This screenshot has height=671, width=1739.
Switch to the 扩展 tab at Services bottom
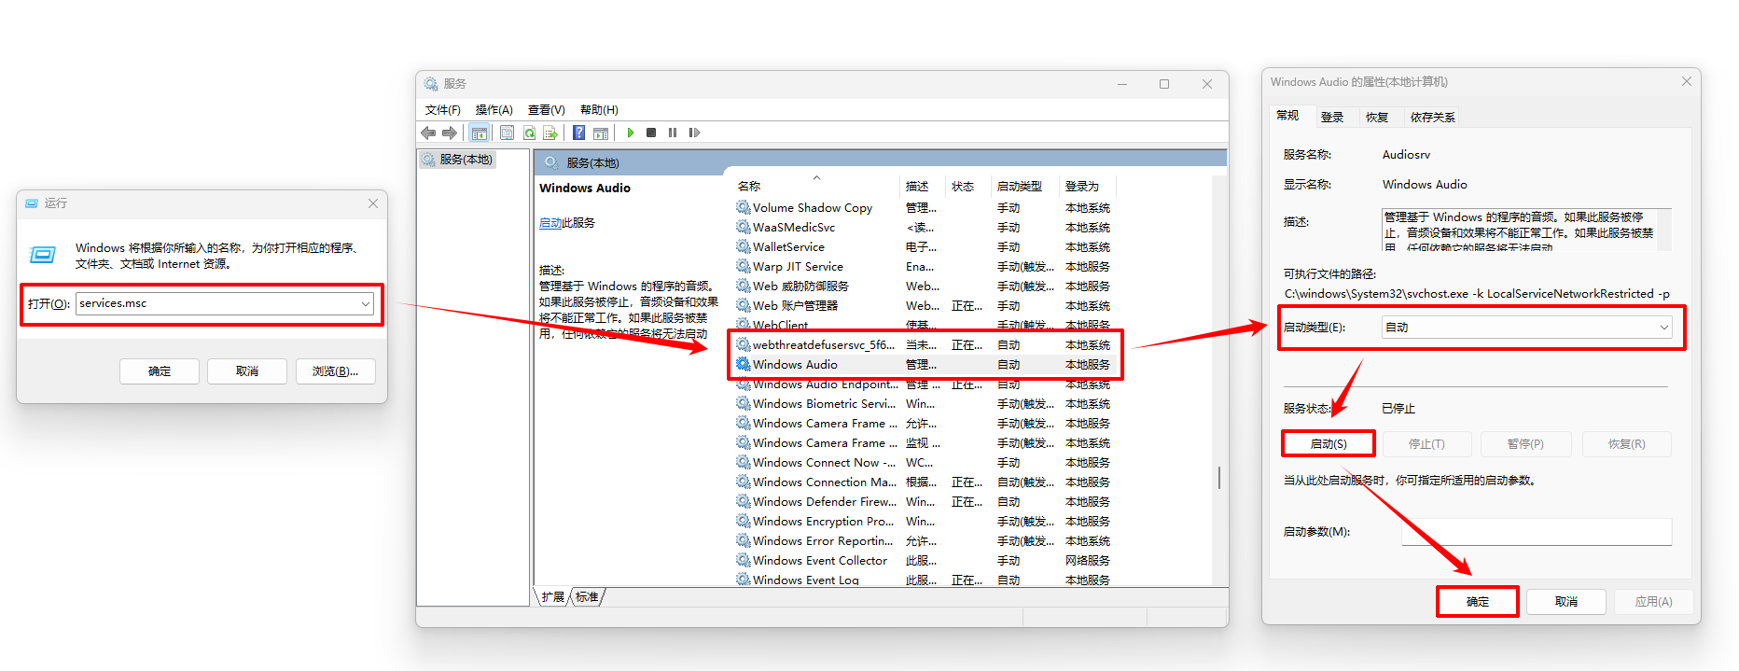click(x=553, y=597)
